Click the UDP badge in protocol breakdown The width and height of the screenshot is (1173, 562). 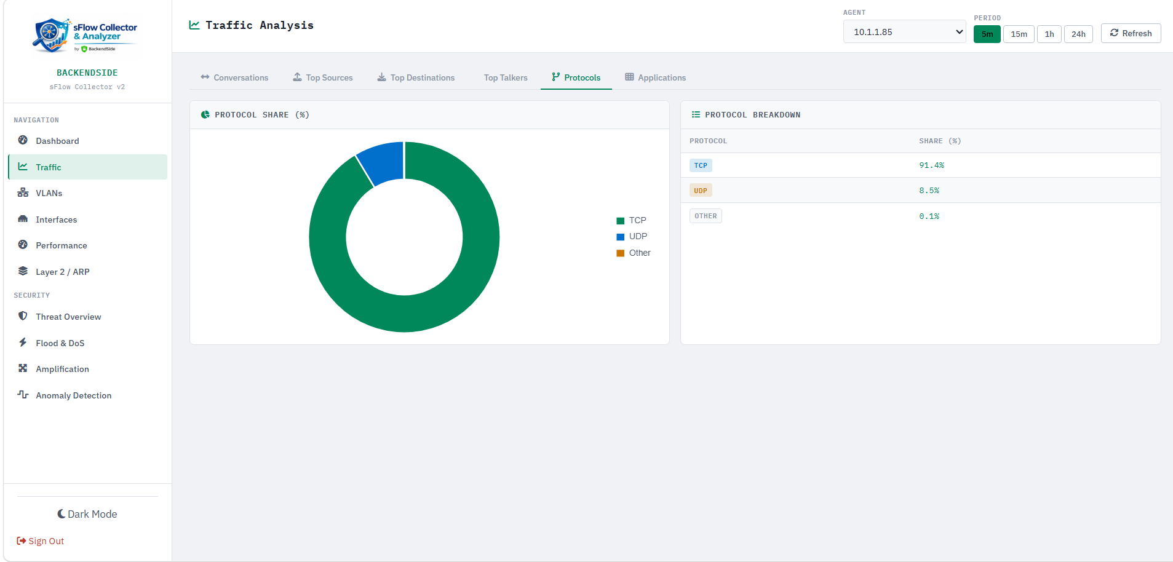pos(701,191)
